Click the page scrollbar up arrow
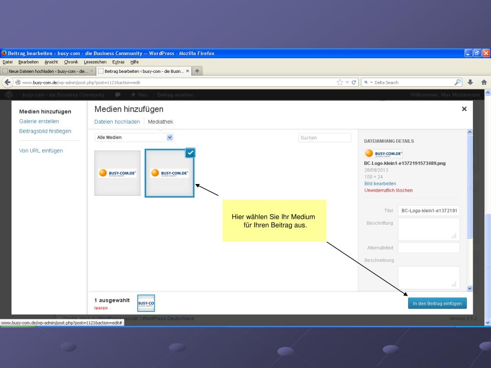 click(x=488, y=92)
